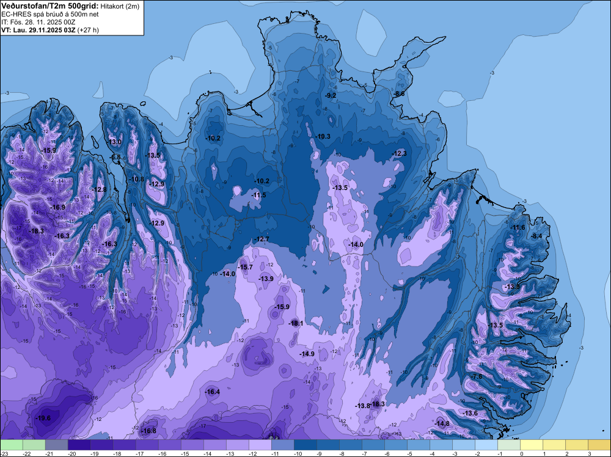This screenshot has width=611, height=457.
Task: Click the -7.6 temperature value
Action: click(x=477, y=376)
